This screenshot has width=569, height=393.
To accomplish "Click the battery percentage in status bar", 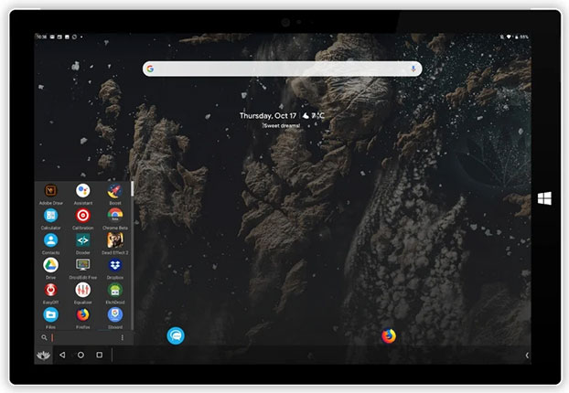I will pyautogui.click(x=523, y=37).
